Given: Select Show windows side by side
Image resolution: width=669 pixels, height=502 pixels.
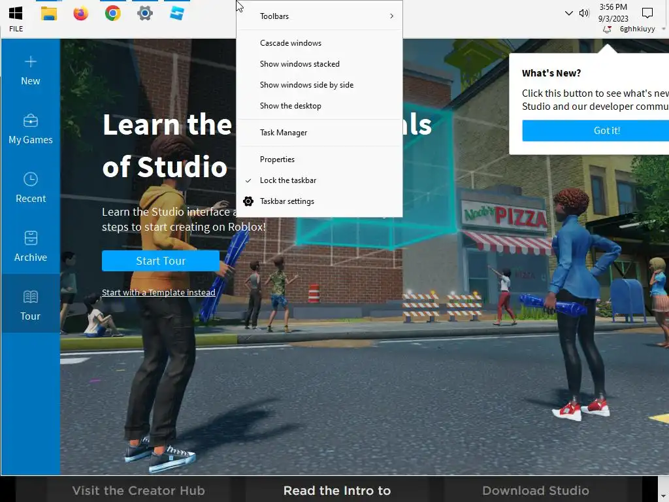Looking at the screenshot, I should click(319, 85).
